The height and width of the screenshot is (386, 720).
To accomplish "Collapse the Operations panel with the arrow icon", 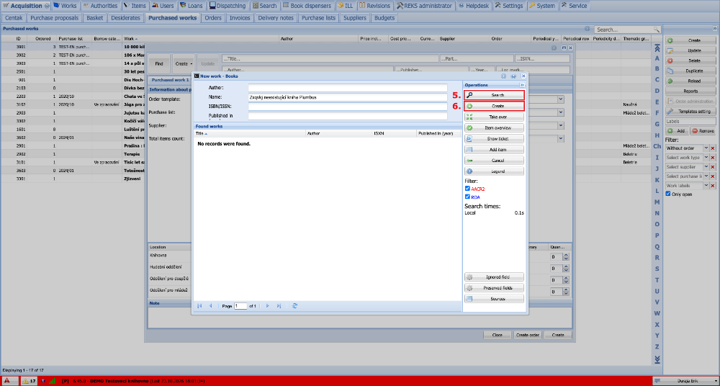I will pos(521,85).
